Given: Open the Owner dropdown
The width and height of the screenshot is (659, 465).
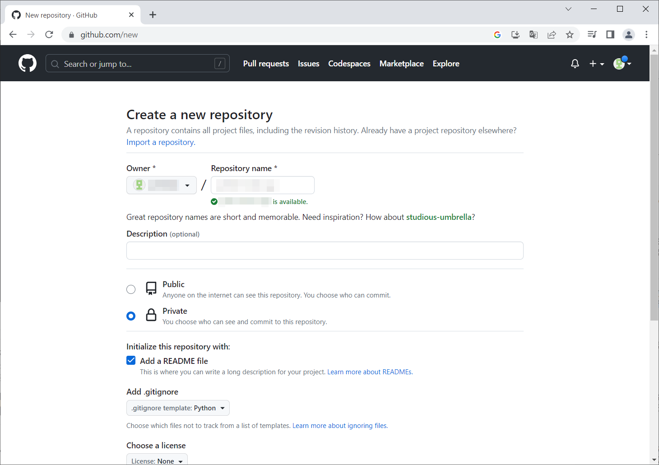Looking at the screenshot, I should click(x=162, y=185).
